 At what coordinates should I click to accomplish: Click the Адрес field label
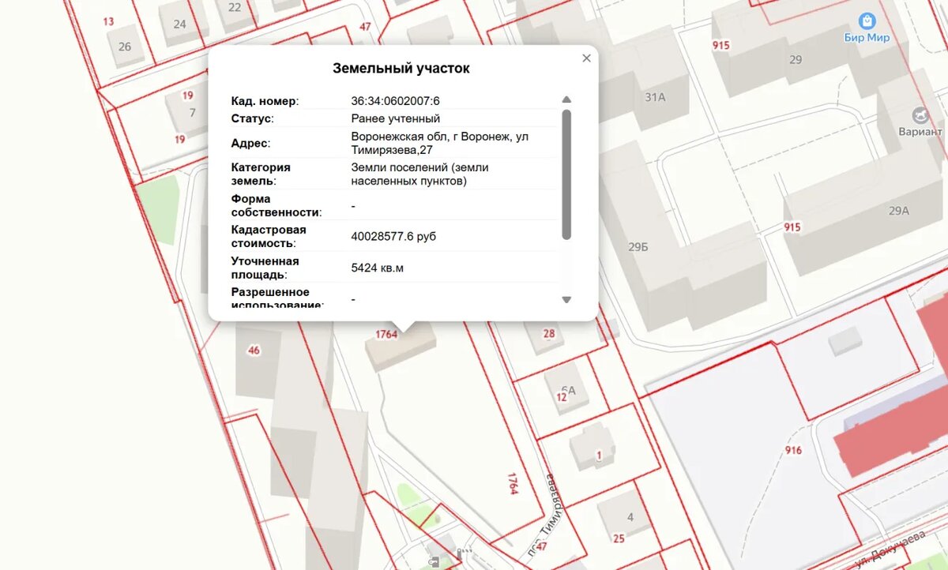click(250, 143)
